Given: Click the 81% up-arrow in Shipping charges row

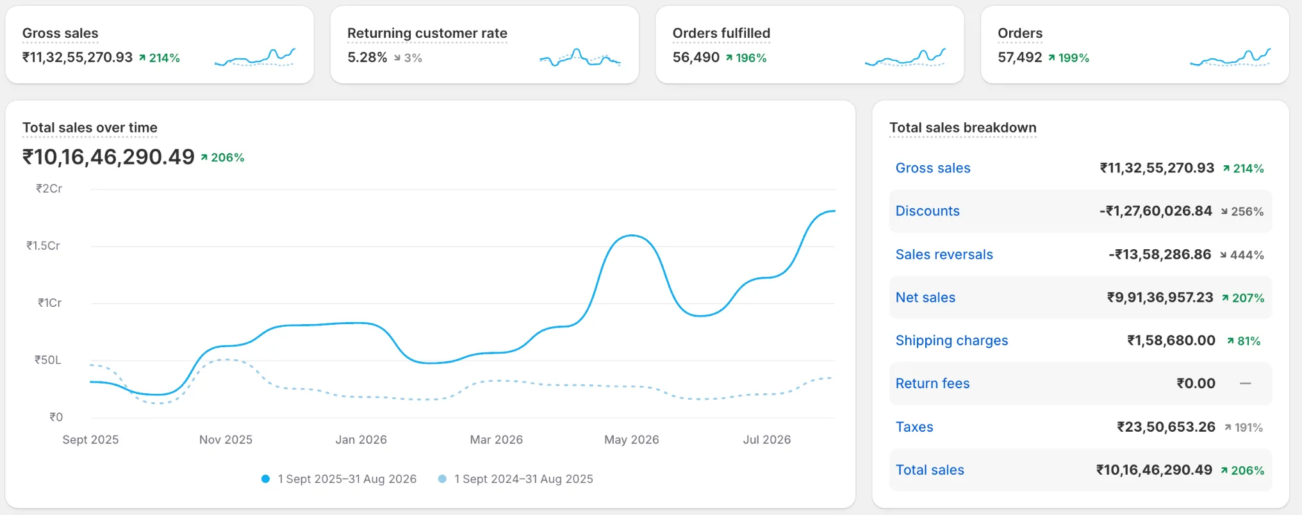Looking at the screenshot, I should (x=1244, y=341).
